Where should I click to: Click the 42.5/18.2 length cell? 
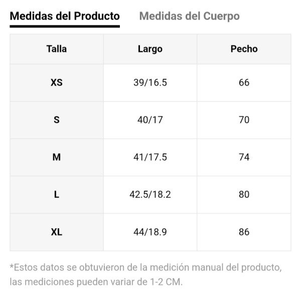point(150,194)
